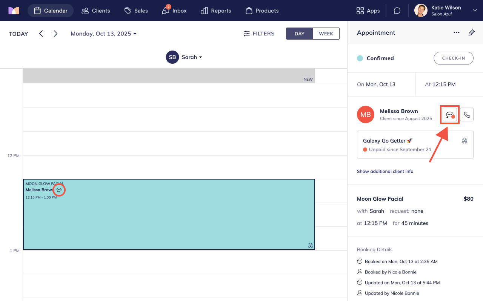
Task: Open the Monday, Oct 13, 2025 date picker
Action: click(104, 34)
